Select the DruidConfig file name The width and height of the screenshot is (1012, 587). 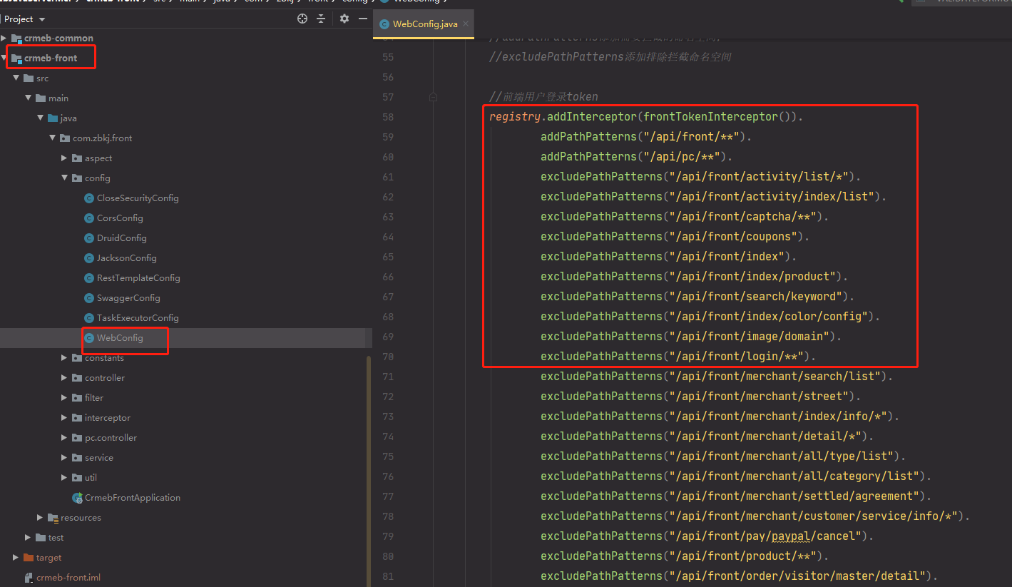[x=121, y=238]
